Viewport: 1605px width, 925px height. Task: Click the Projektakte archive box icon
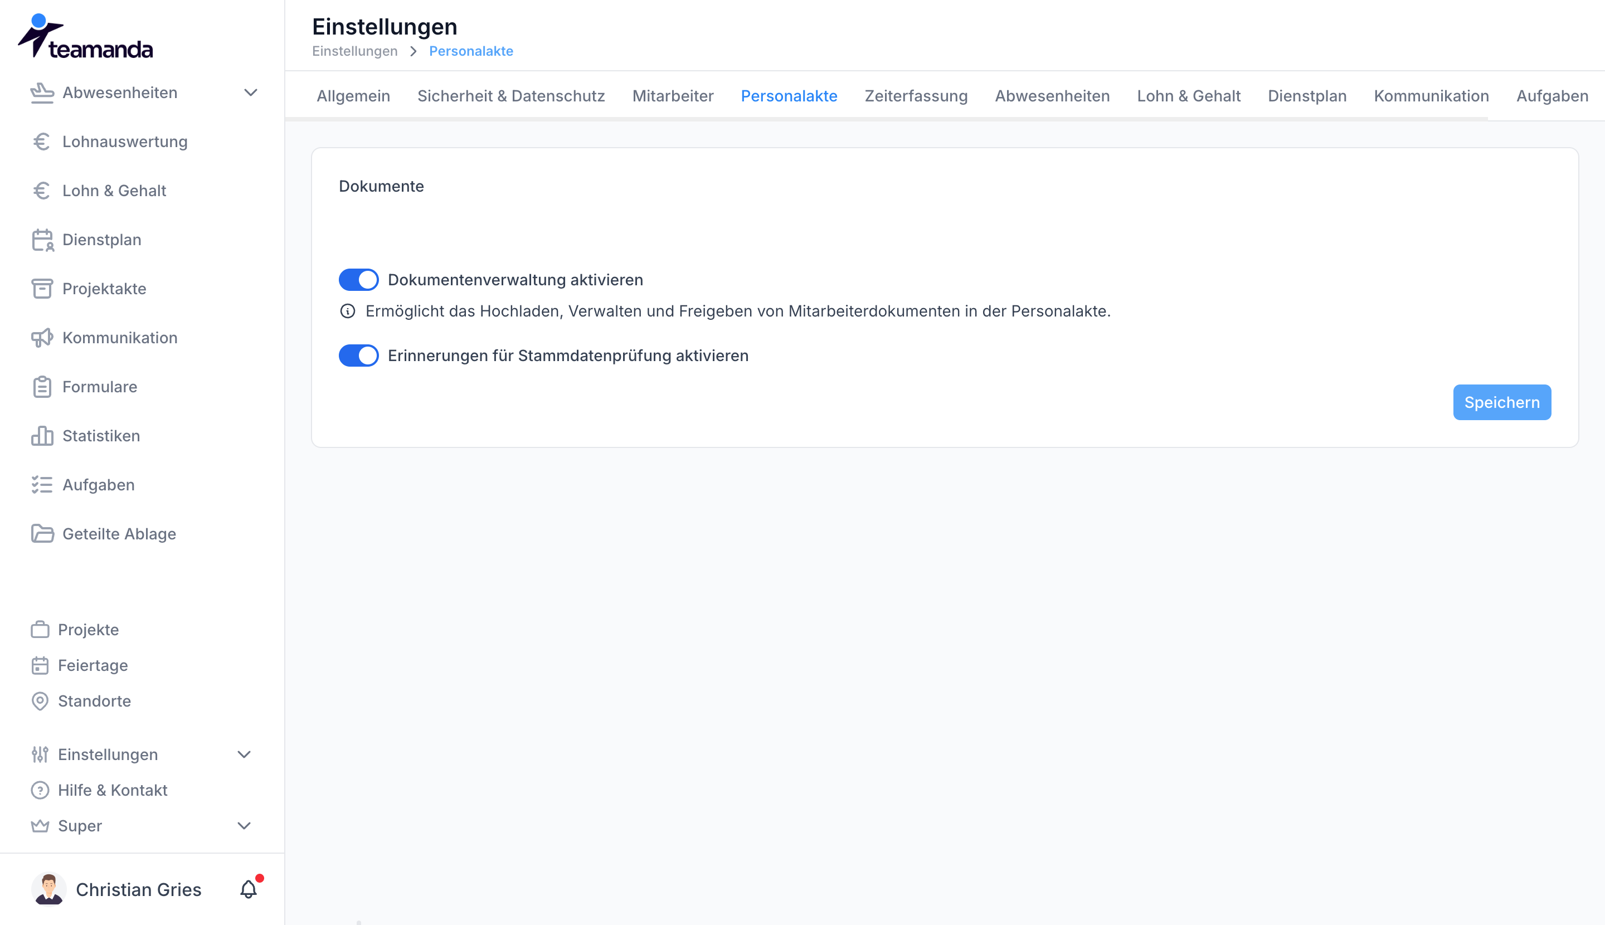(42, 289)
